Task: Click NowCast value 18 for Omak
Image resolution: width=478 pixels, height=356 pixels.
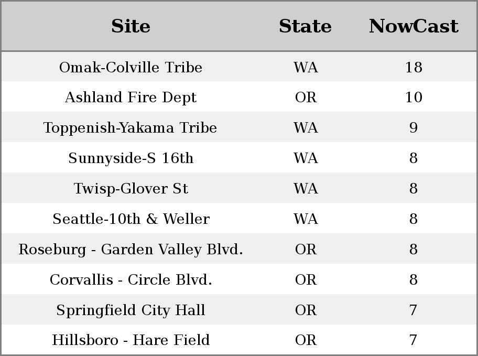Action: [414, 67]
